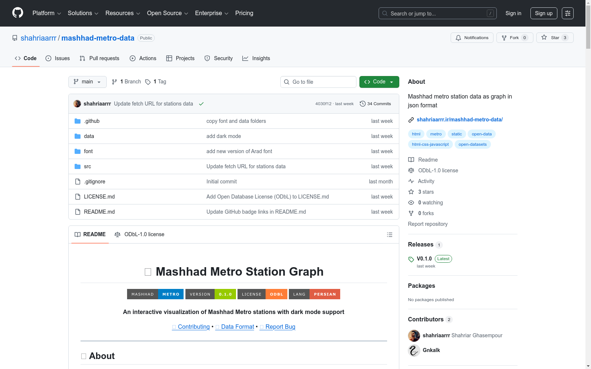Click the Sign up button

(x=544, y=13)
